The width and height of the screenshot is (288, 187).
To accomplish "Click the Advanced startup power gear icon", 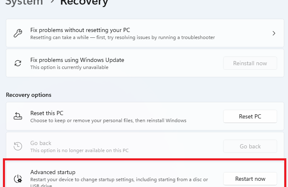I will (x=18, y=179).
